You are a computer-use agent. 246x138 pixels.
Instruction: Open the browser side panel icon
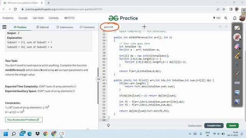231,9
